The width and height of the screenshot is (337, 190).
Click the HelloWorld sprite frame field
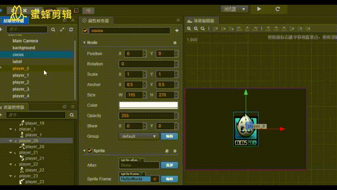point(135,179)
